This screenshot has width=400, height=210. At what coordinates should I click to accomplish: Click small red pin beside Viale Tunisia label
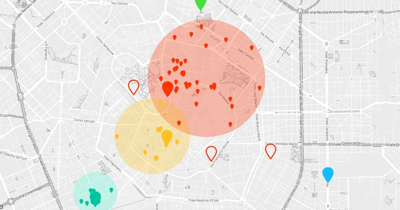252,48
